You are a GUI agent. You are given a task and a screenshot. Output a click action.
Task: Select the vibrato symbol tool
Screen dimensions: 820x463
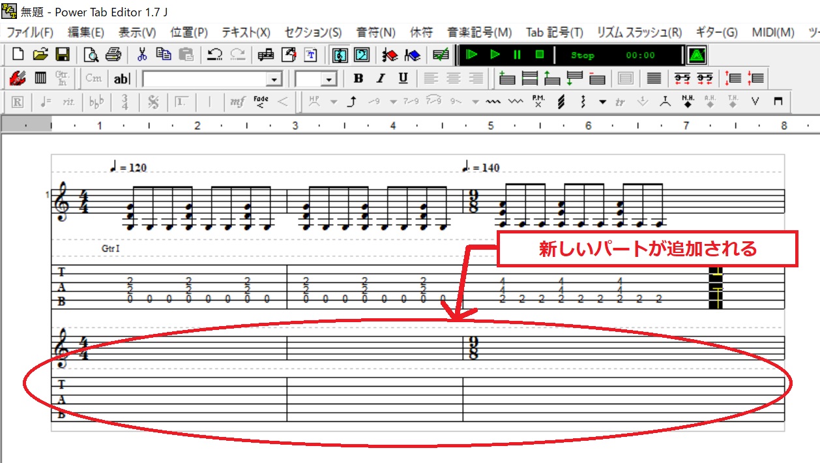tap(493, 102)
